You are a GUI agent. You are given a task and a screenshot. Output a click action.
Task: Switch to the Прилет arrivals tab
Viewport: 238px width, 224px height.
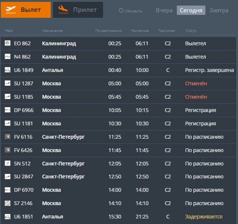click(78, 10)
